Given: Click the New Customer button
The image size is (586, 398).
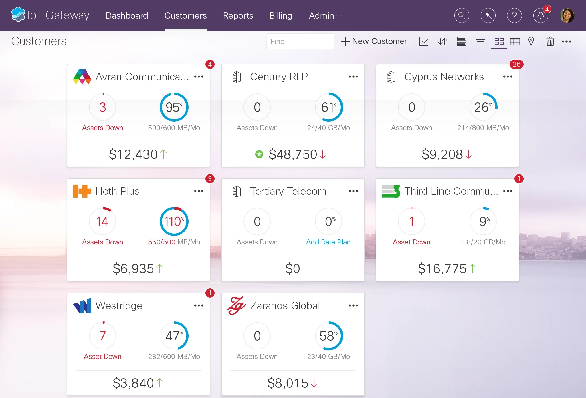Looking at the screenshot, I should (x=374, y=41).
